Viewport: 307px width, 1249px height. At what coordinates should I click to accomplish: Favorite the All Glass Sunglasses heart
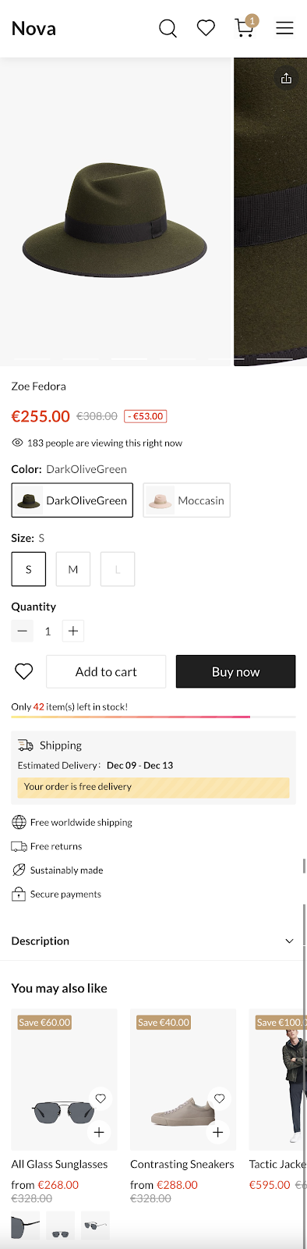101,1098
